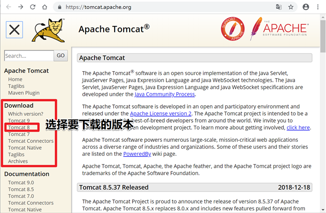
Task: Close the overlay with the X button
Action: pos(15,30)
